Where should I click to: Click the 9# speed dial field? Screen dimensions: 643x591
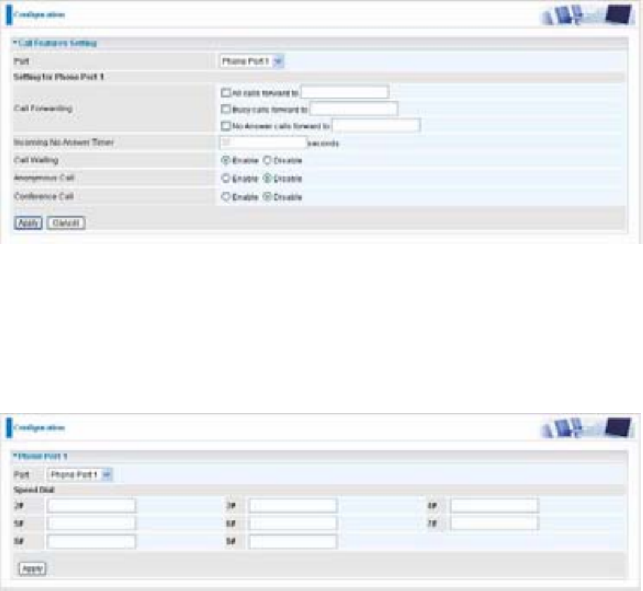click(293, 541)
